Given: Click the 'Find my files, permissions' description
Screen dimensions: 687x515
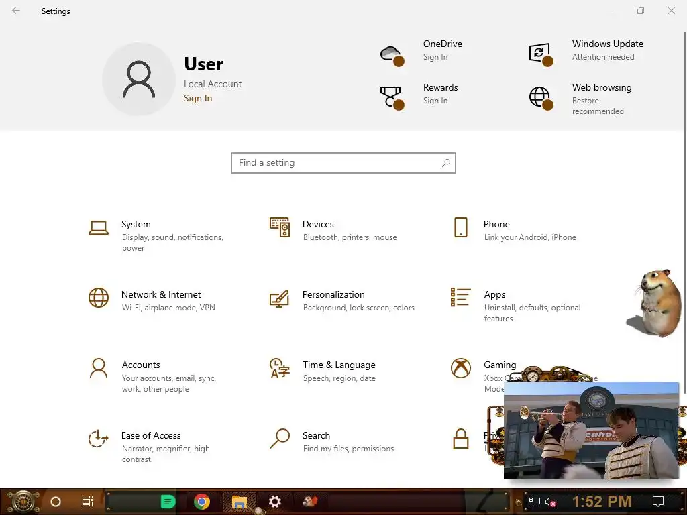Looking at the screenshot, I should click(348, 449).
